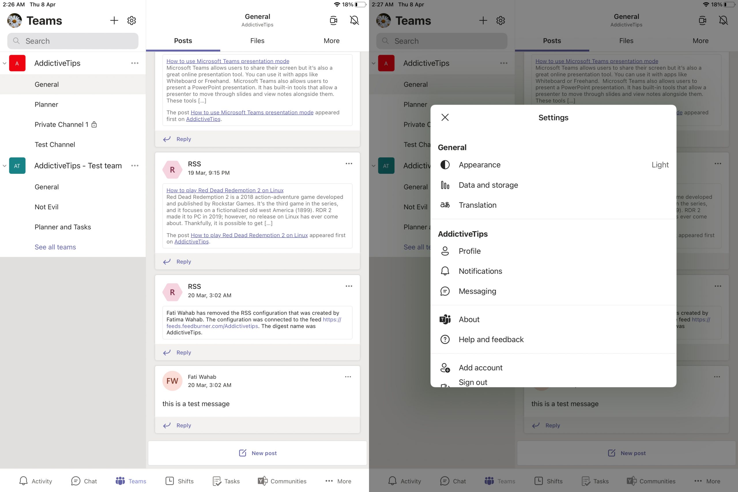The image size is (738, 492).
Task: Open Messaging in Settings
Action: click(x=553, y=291)
